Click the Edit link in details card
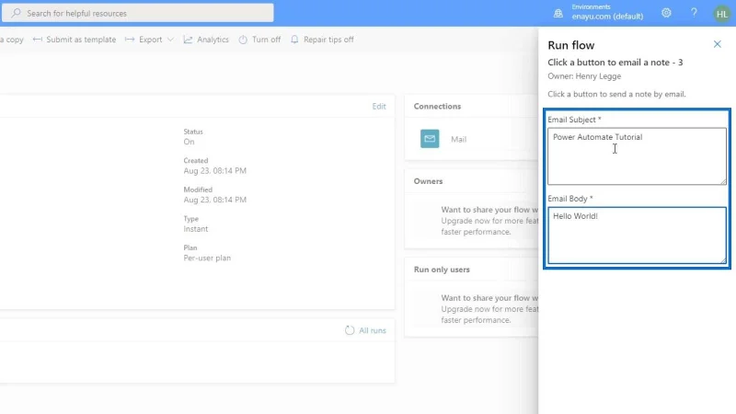This screenshot has width=736, height=414. (x=379, y=106)
